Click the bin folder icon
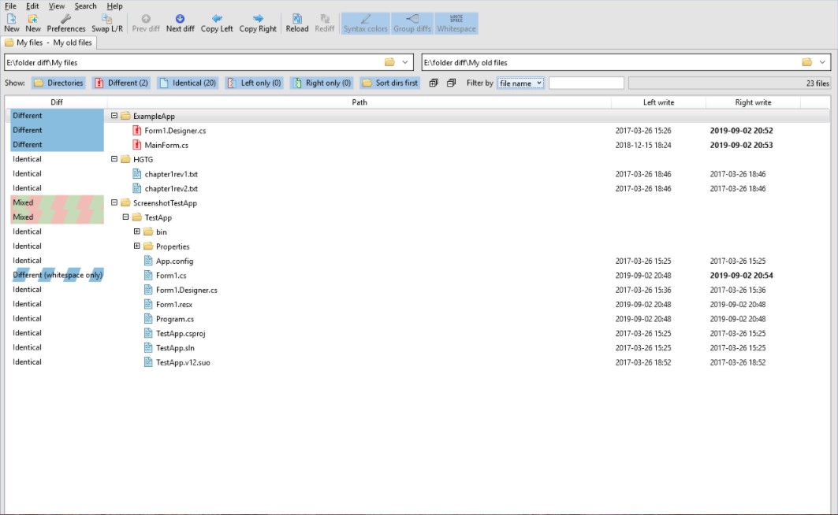 point(148,232)
